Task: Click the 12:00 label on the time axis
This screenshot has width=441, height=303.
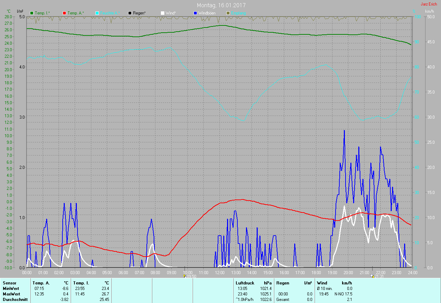Action: tap(219, 272)
